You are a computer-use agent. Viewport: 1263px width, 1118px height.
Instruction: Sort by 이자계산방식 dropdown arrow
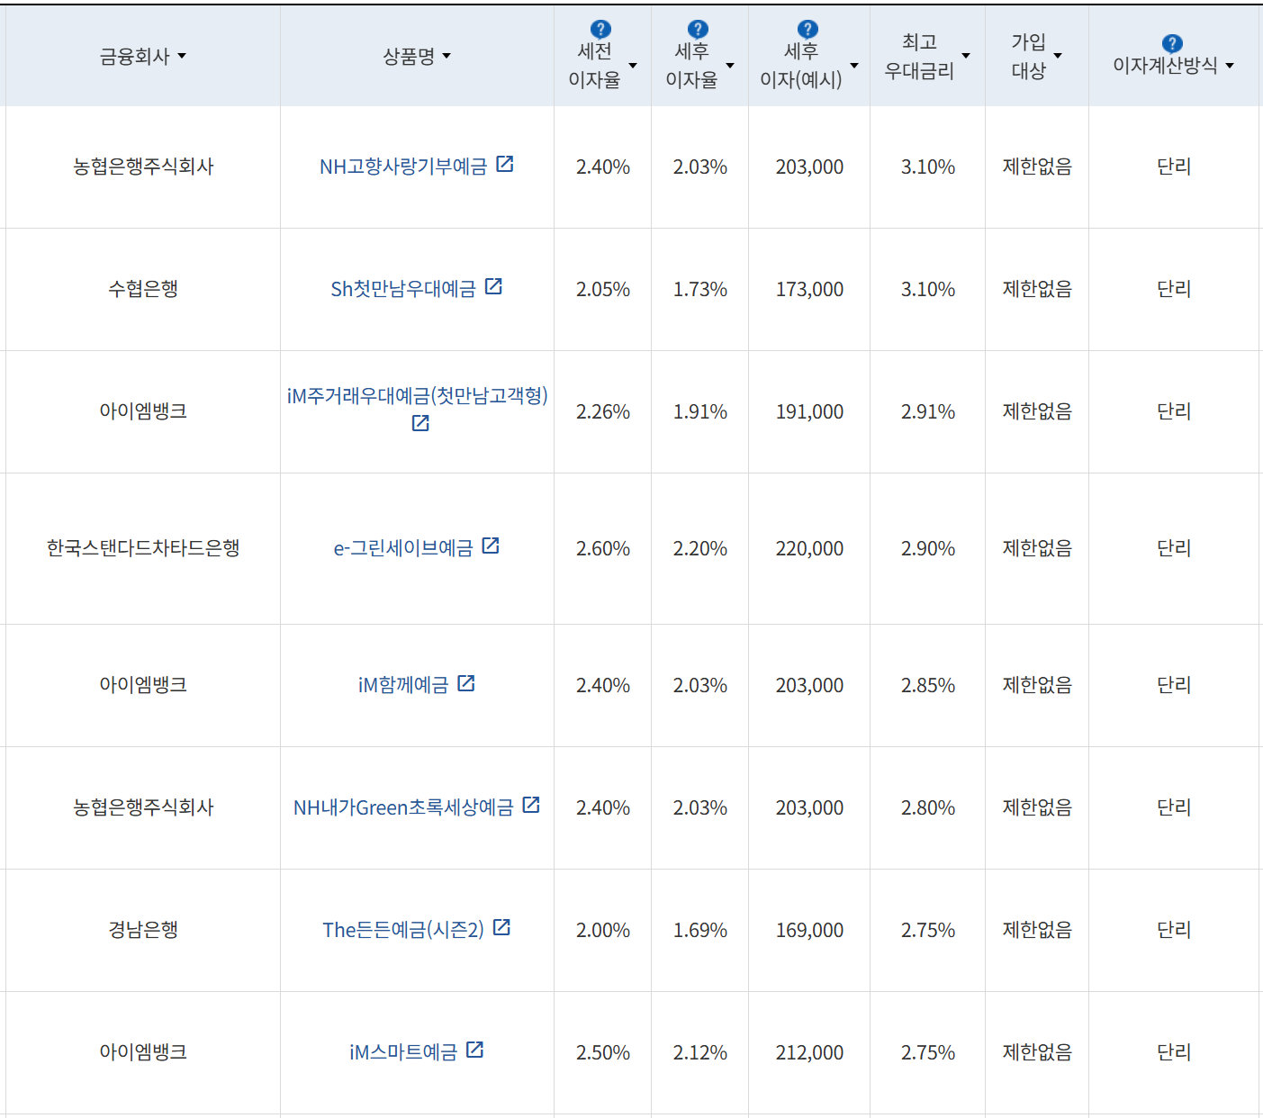tap(1230, 66)
